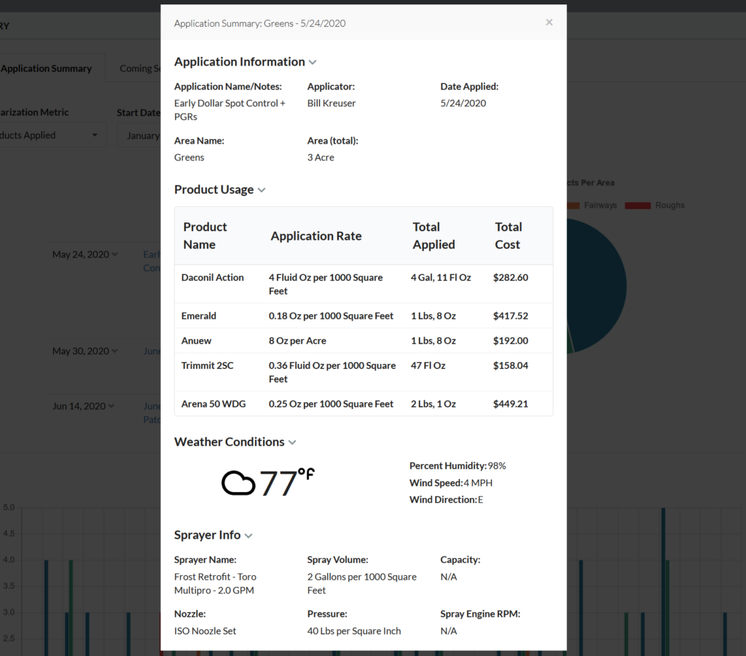Click the $158.04 total cost cell
The height and width of the screenshot is (656, 746).
click(x=511, y=365)
